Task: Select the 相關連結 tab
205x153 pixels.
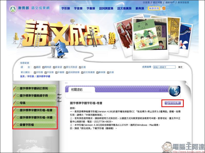Action: [81, 90]
